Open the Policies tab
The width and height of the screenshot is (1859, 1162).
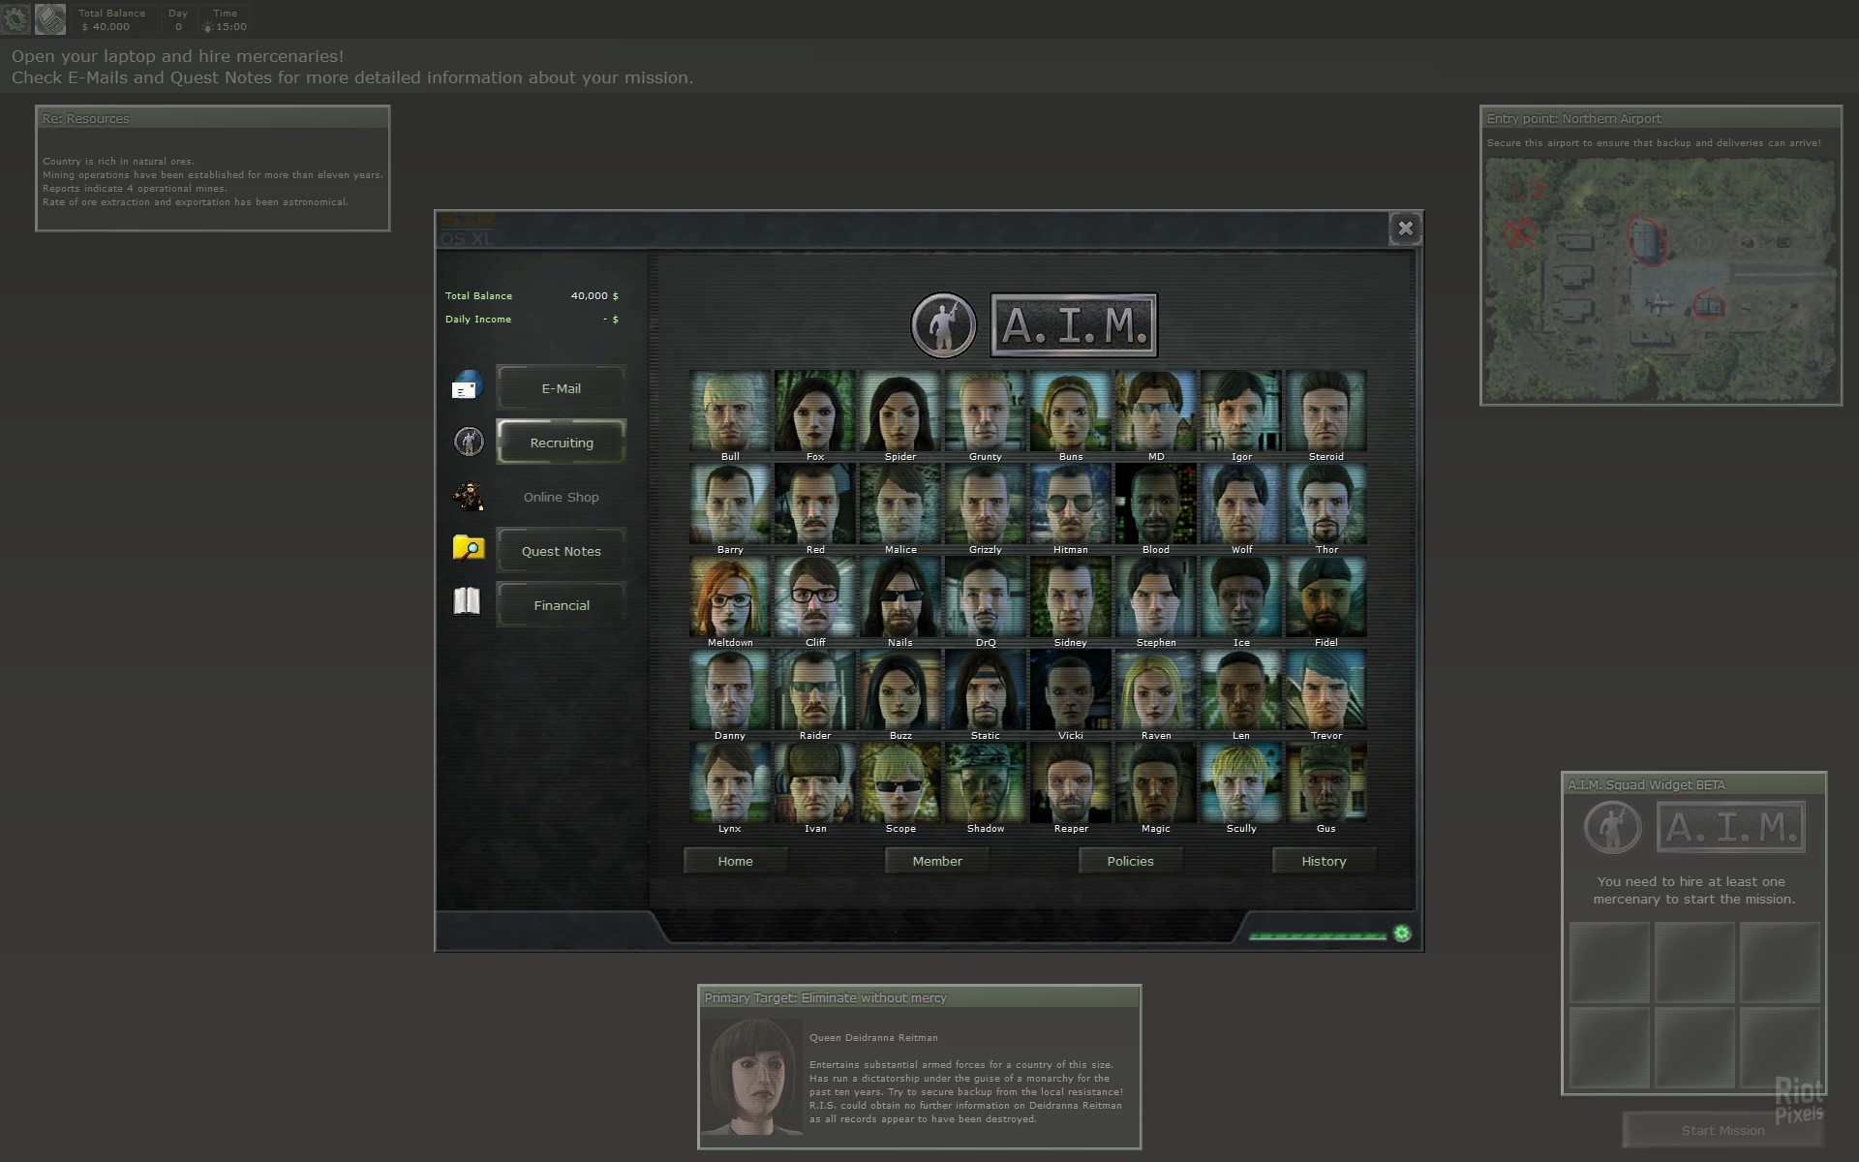coord(1131,861)
